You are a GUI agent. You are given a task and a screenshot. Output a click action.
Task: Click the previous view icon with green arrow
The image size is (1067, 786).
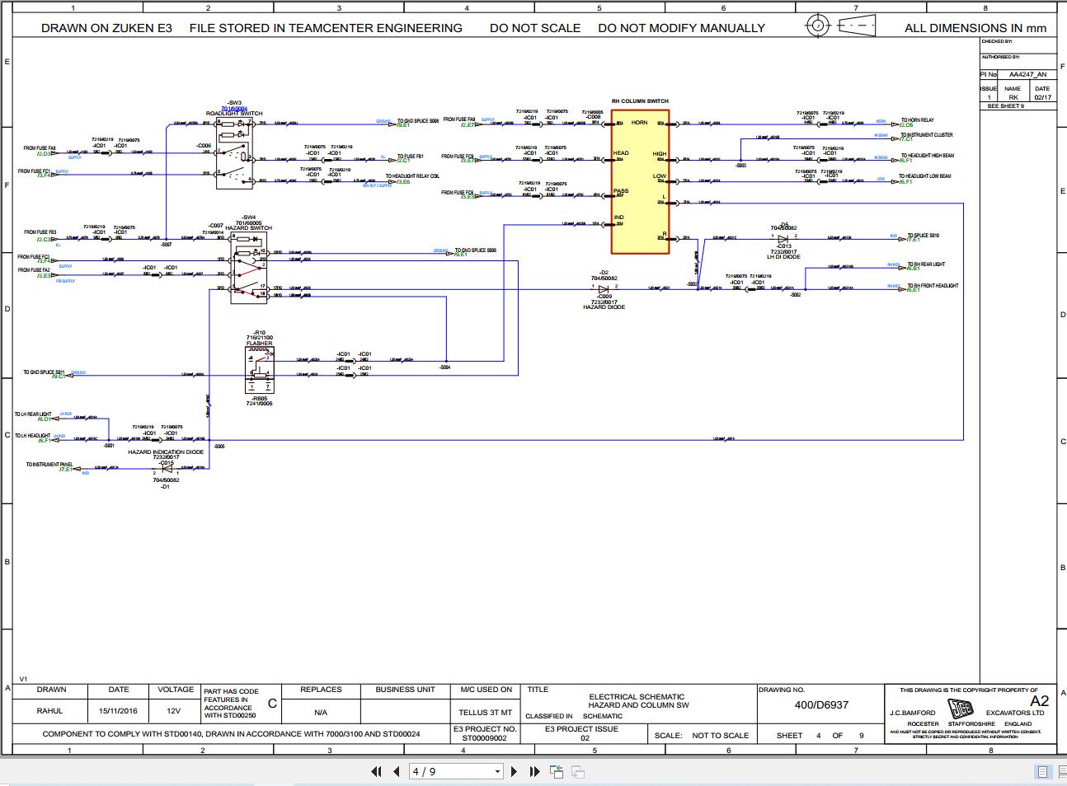click(x=555, y=771)
